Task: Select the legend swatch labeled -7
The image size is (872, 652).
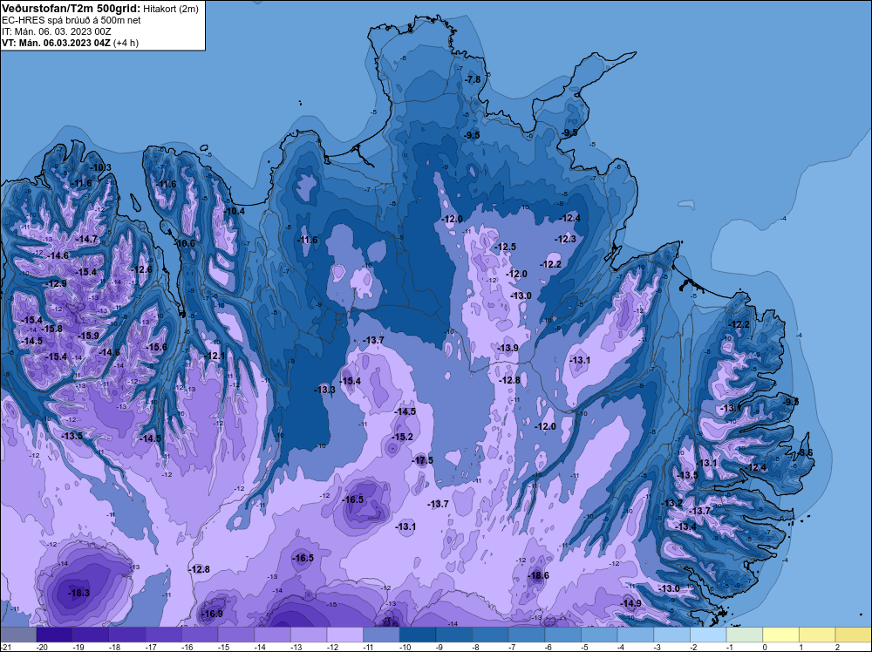Action: click(527, 635)
